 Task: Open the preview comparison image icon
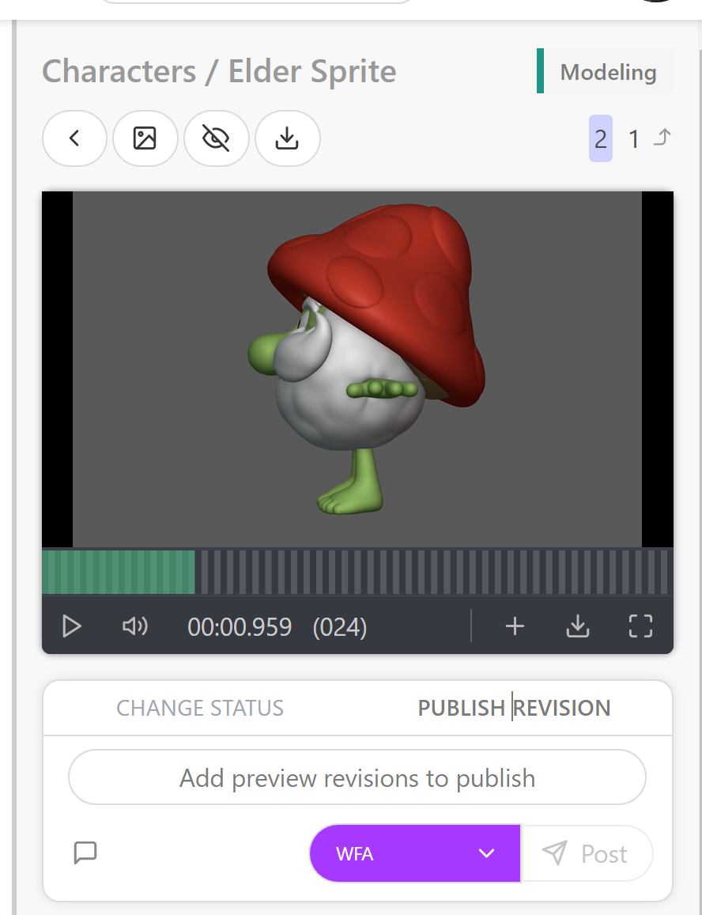click(x=145, y=138)
